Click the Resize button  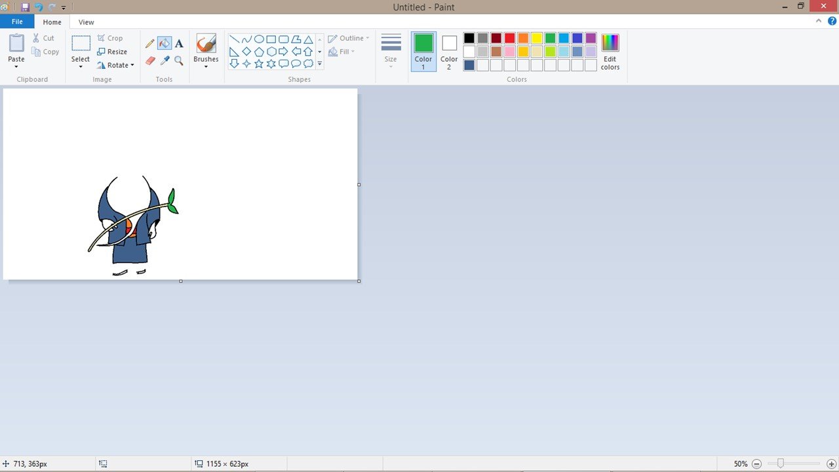point(112,52)
